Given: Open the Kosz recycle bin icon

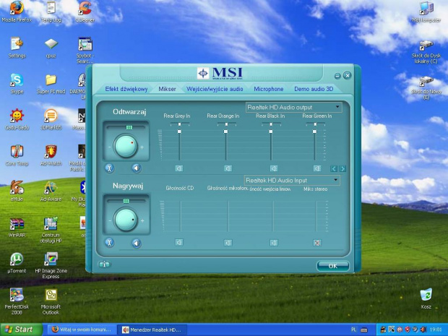Looking at the screenshot, I should [426, 295].
